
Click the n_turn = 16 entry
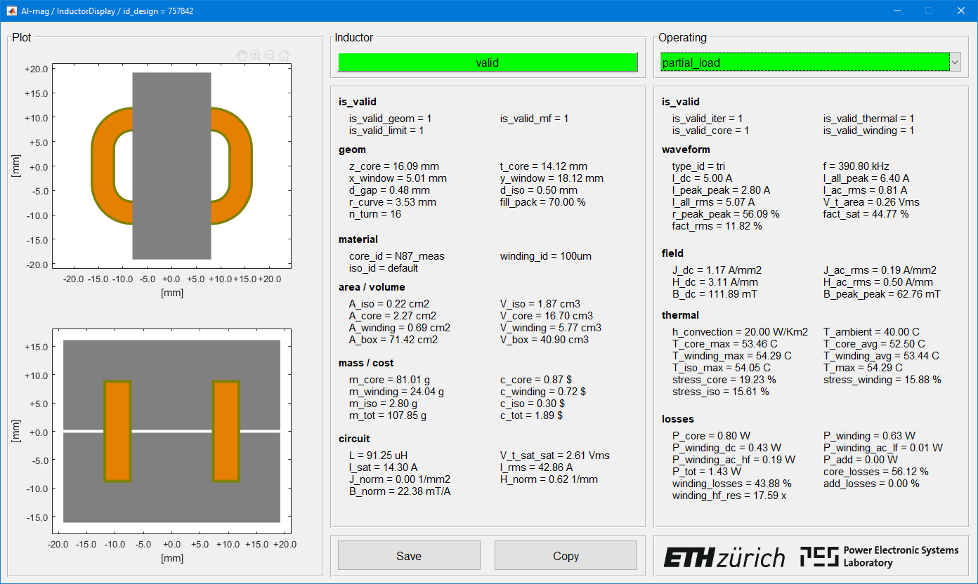[375, 214]
